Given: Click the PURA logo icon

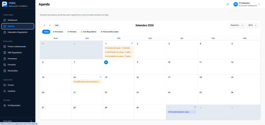Looking at the screenshot, I should (x=5, y=4).
